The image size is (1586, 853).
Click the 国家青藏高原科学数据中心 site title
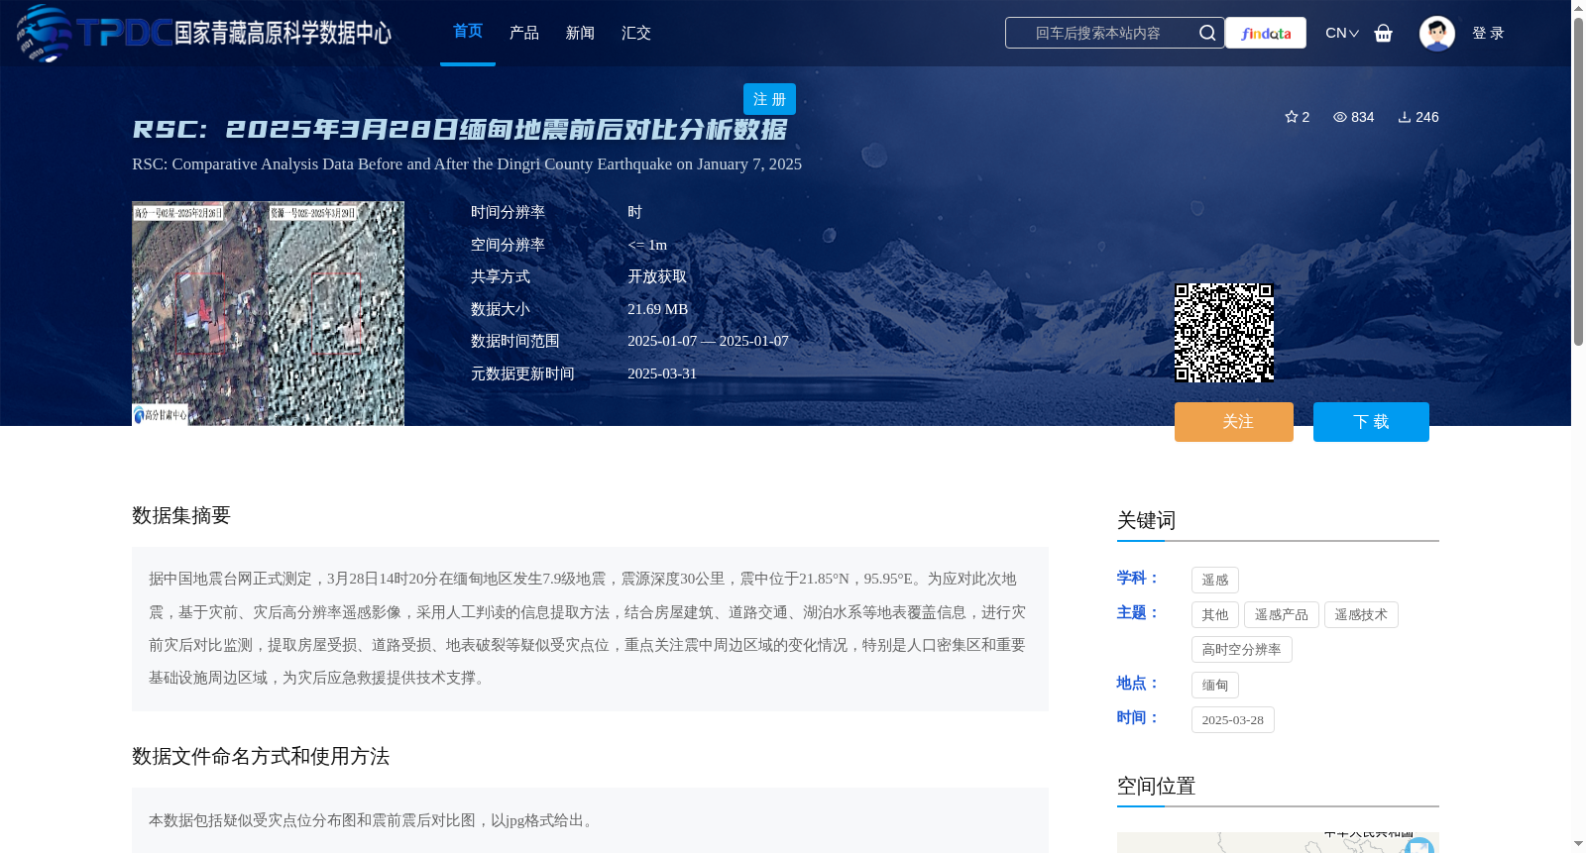283,33
